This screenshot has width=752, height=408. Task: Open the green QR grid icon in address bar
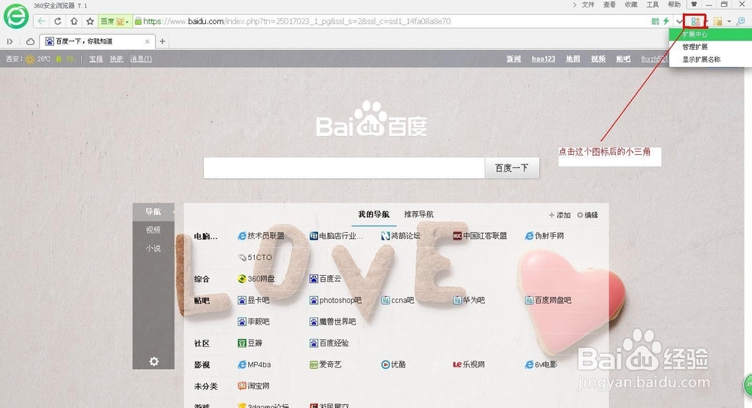click(x=655, y=21)
